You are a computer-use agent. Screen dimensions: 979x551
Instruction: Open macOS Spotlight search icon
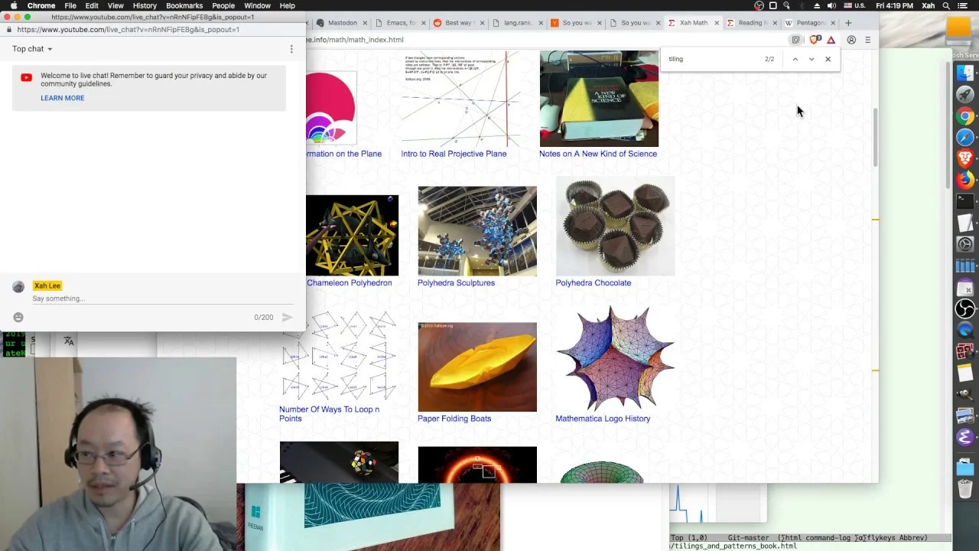tap(946, 5)
